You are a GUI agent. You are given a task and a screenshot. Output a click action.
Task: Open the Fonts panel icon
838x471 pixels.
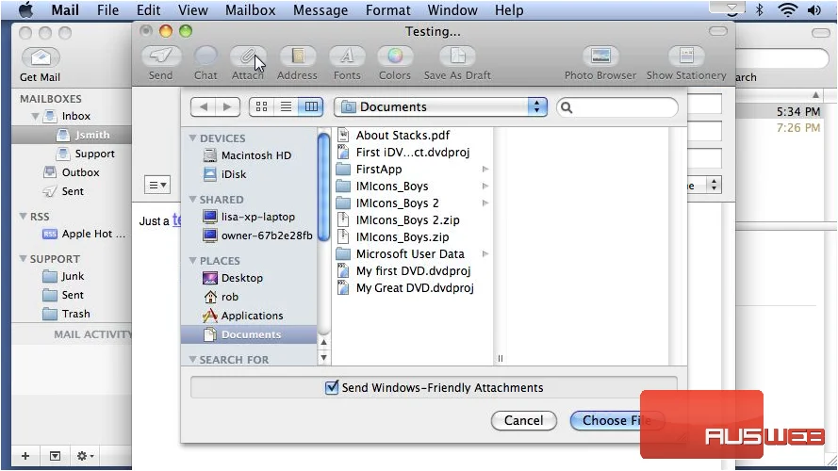(347, 57)
